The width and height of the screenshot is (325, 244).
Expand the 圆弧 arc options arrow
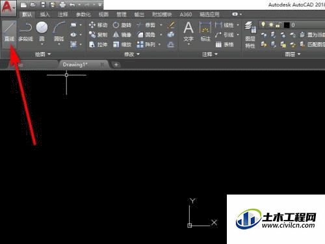tap(59, 44)
